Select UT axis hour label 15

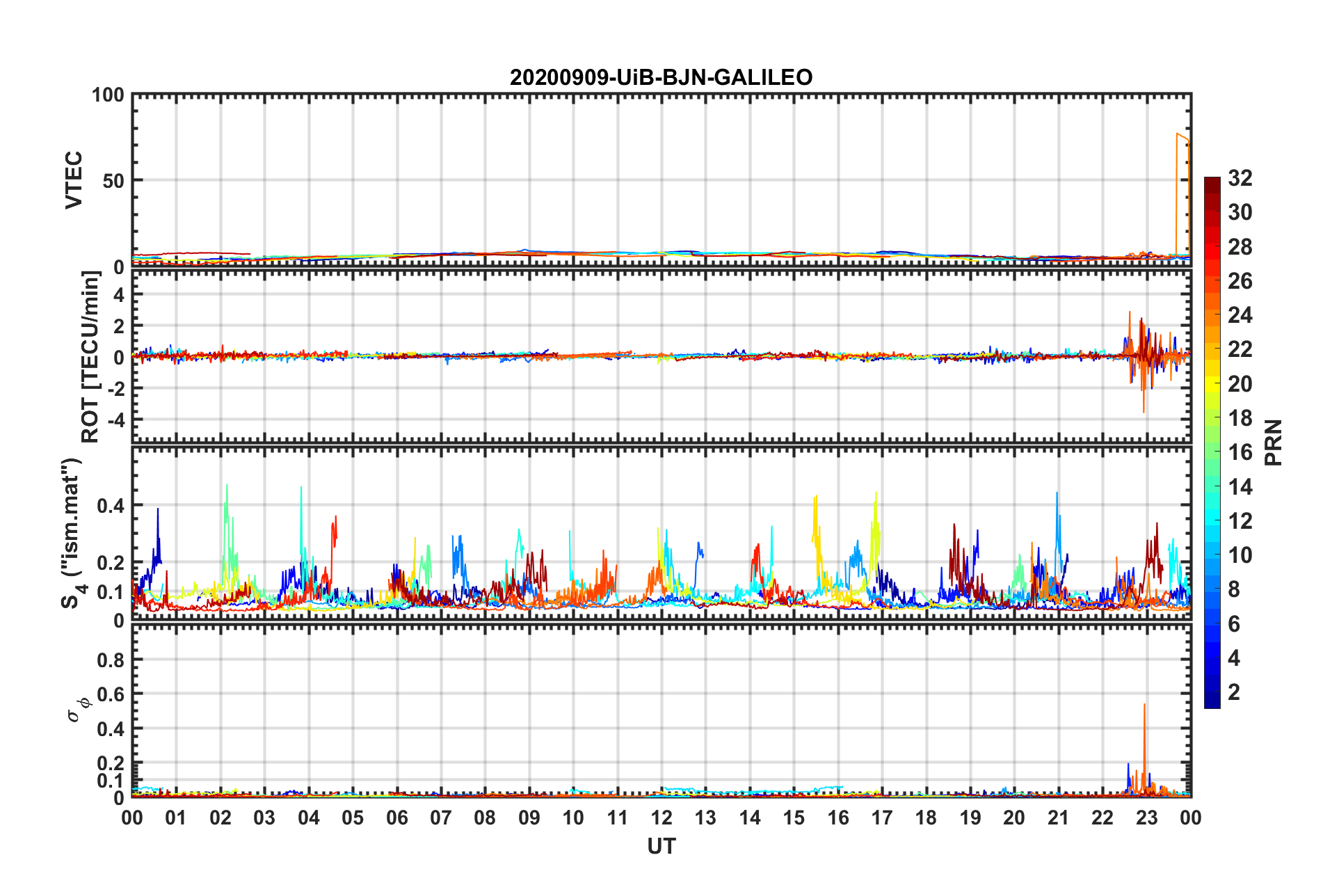coord(794,818)
